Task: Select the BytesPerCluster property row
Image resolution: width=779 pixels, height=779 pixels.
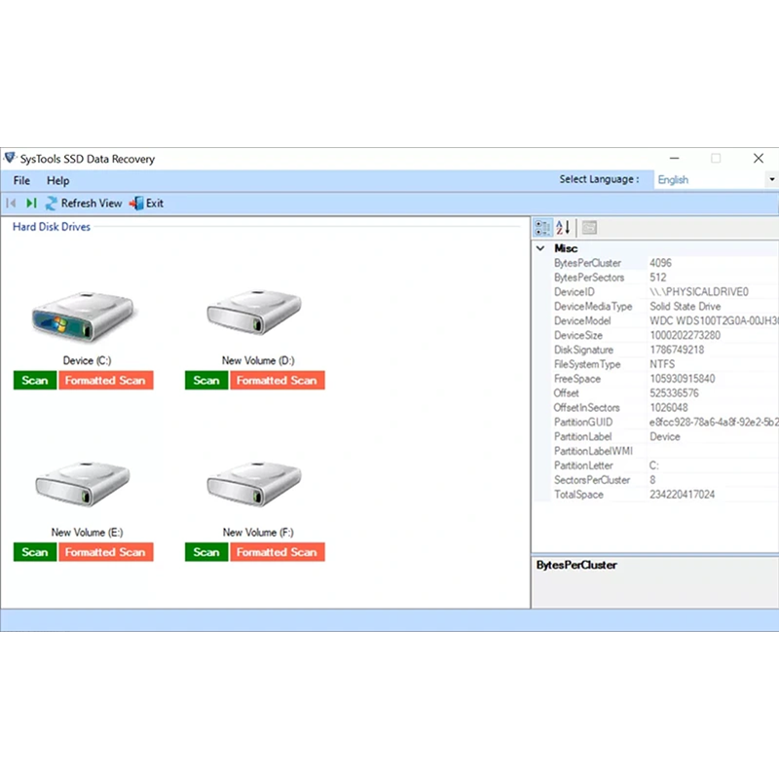Action: [x=664, y=263]
